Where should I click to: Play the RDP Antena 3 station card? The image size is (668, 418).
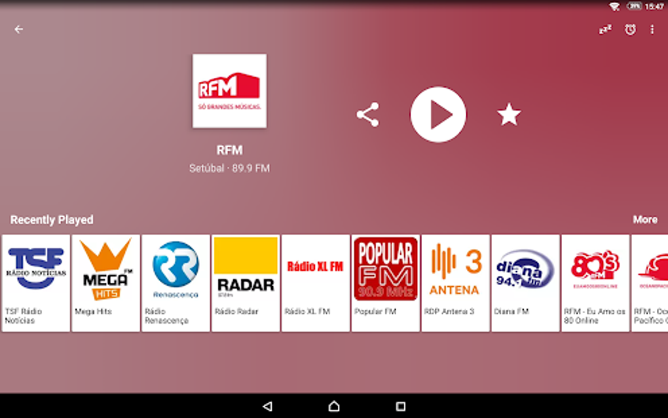tap(455, 283)
